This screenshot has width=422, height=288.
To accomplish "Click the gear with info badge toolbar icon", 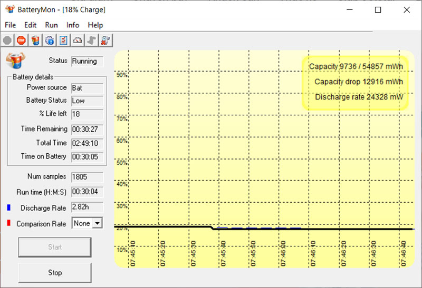I will [x=50, y=41].
